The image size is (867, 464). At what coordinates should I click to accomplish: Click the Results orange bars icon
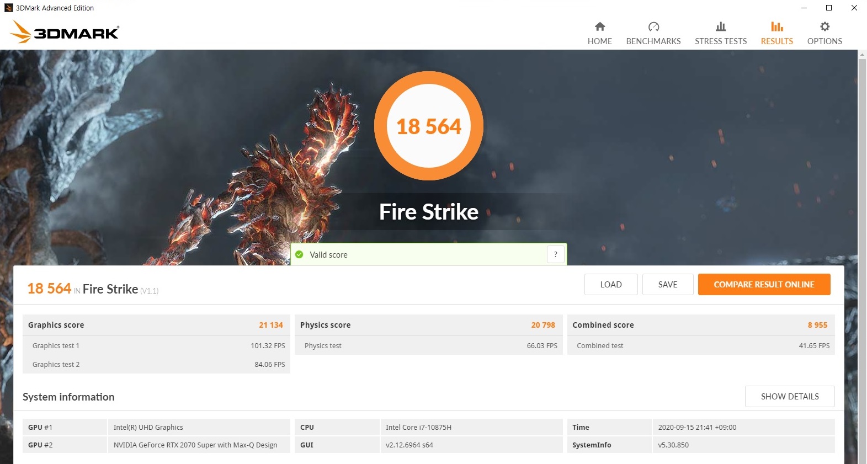777,26
